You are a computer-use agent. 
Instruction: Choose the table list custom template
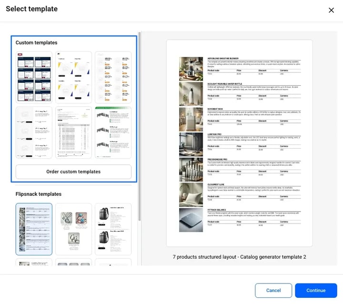pyautogui.click(x=73, y=132)
